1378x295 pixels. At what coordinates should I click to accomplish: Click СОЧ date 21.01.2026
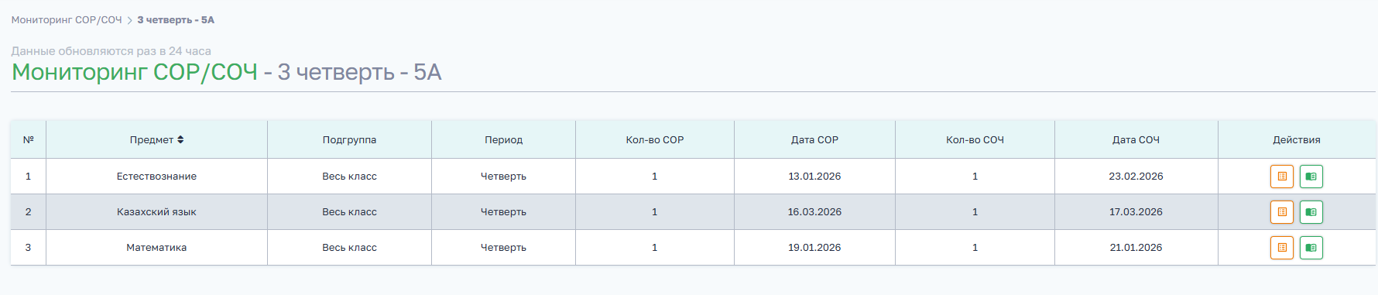click(1136, 248)
